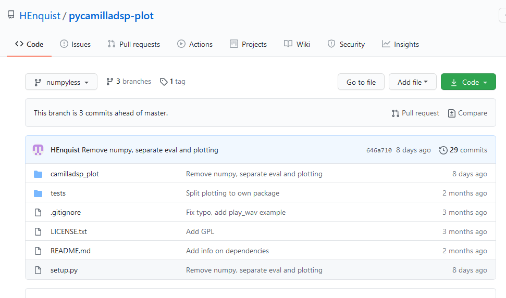Click the Go to file button
Screen dimensions: 506x298
tap(361, 82)
